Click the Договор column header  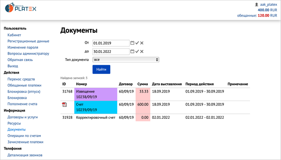click(126, 84)
